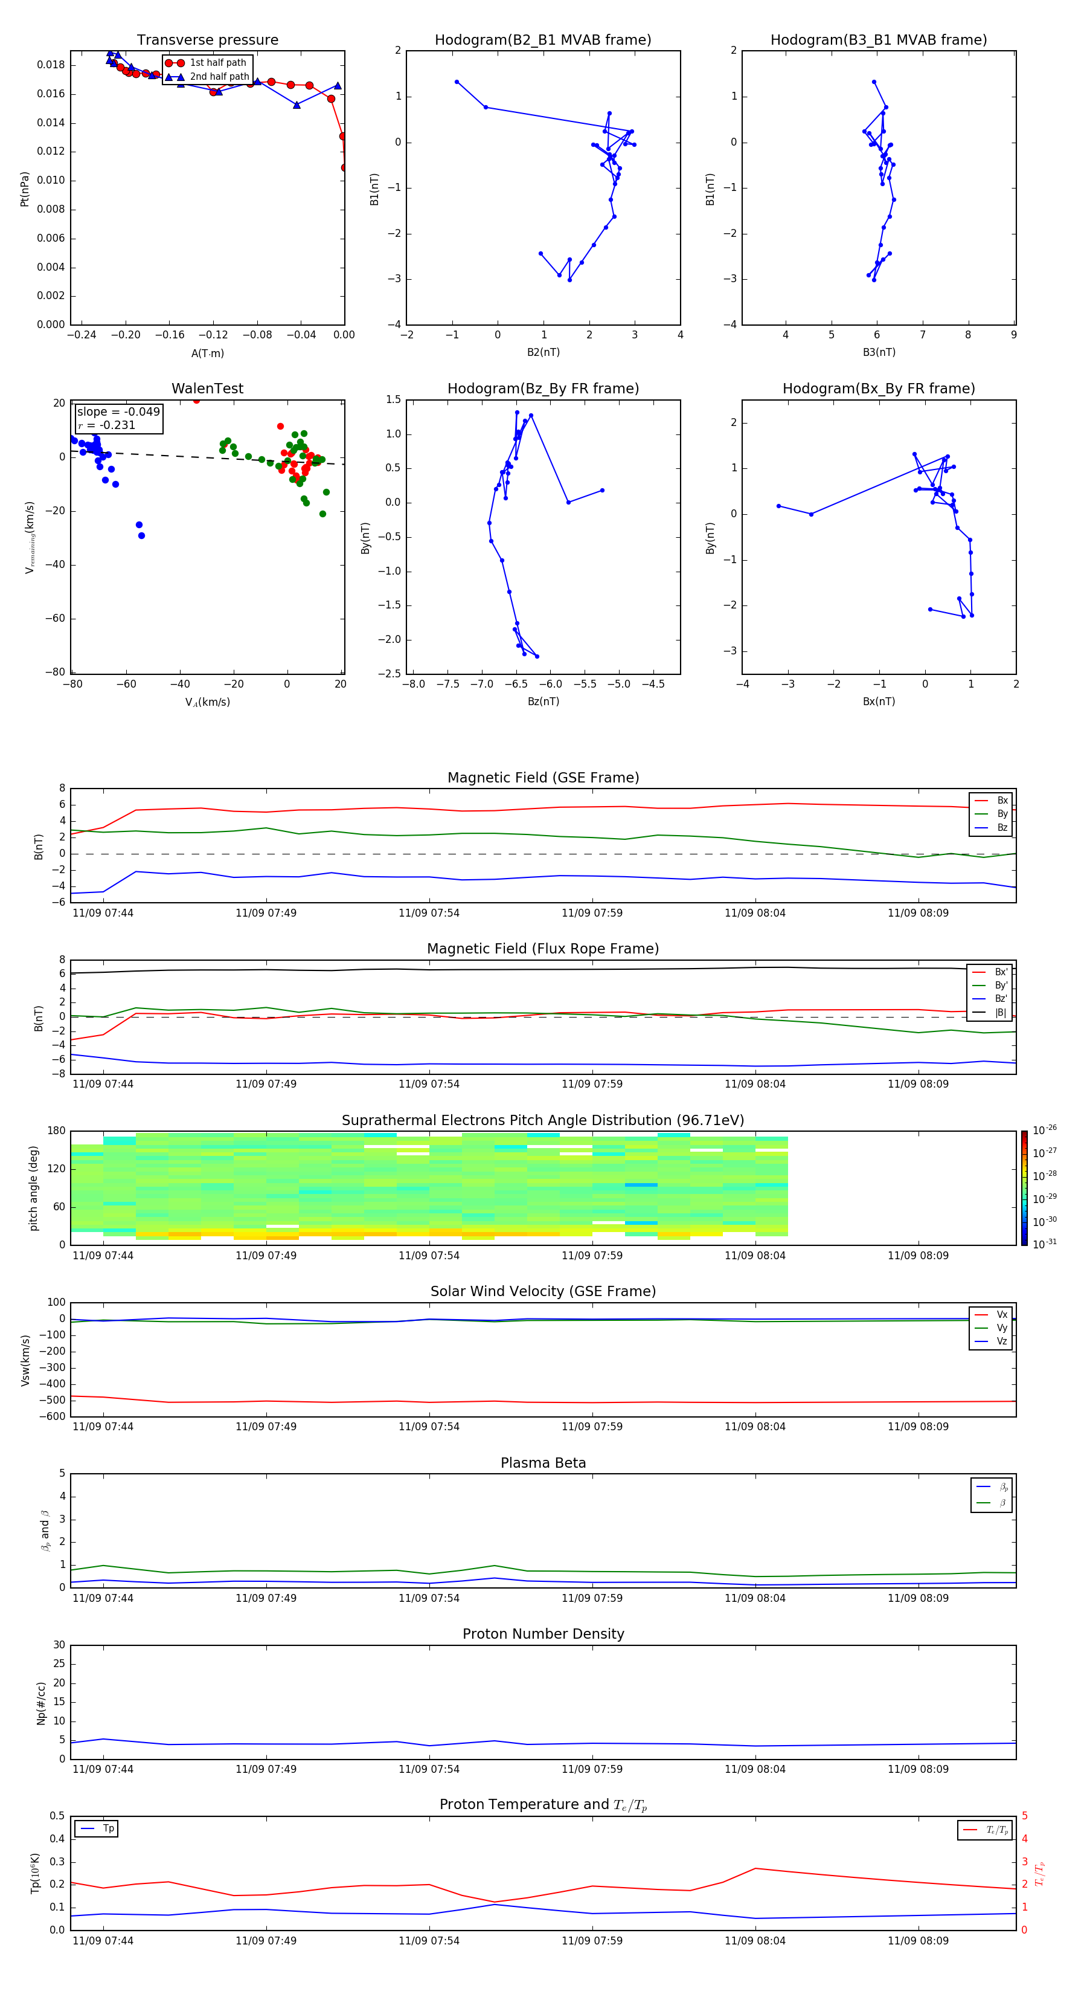This screenshot has width=1087, height=1994.
Task: Click the 'Pt(nPa)' y-axis label
Action: [25, 189]
